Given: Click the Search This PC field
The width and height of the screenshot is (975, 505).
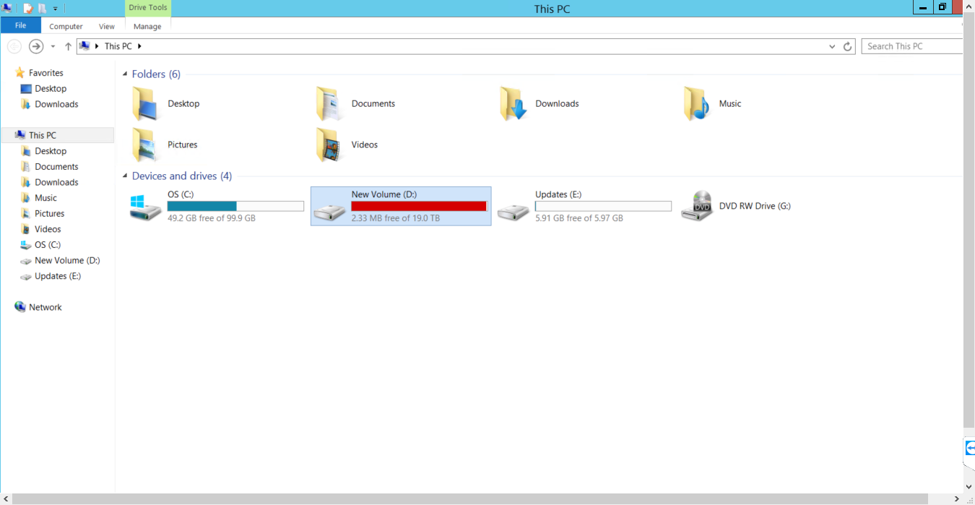Looking at the screenshot, I should coord(913,46).
